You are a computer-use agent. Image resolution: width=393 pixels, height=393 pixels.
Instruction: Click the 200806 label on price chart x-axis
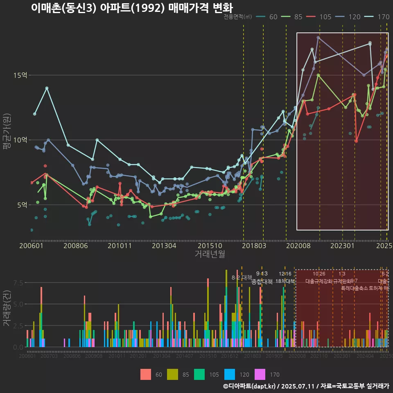click(x=76, y=245)
